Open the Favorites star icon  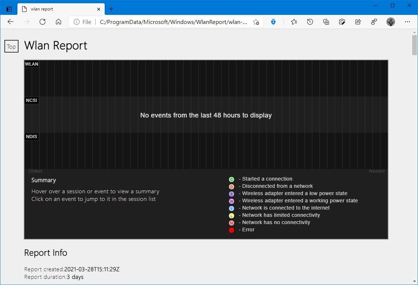[294, 22]
